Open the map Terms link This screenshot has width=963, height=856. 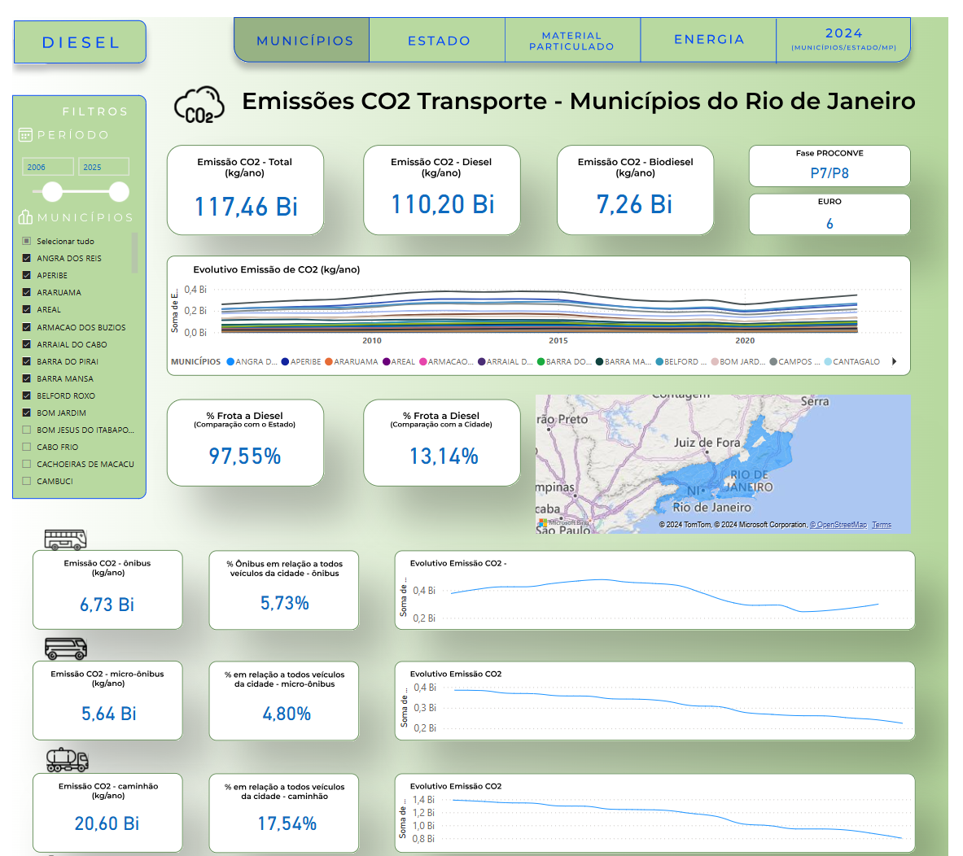coord(882,525)
